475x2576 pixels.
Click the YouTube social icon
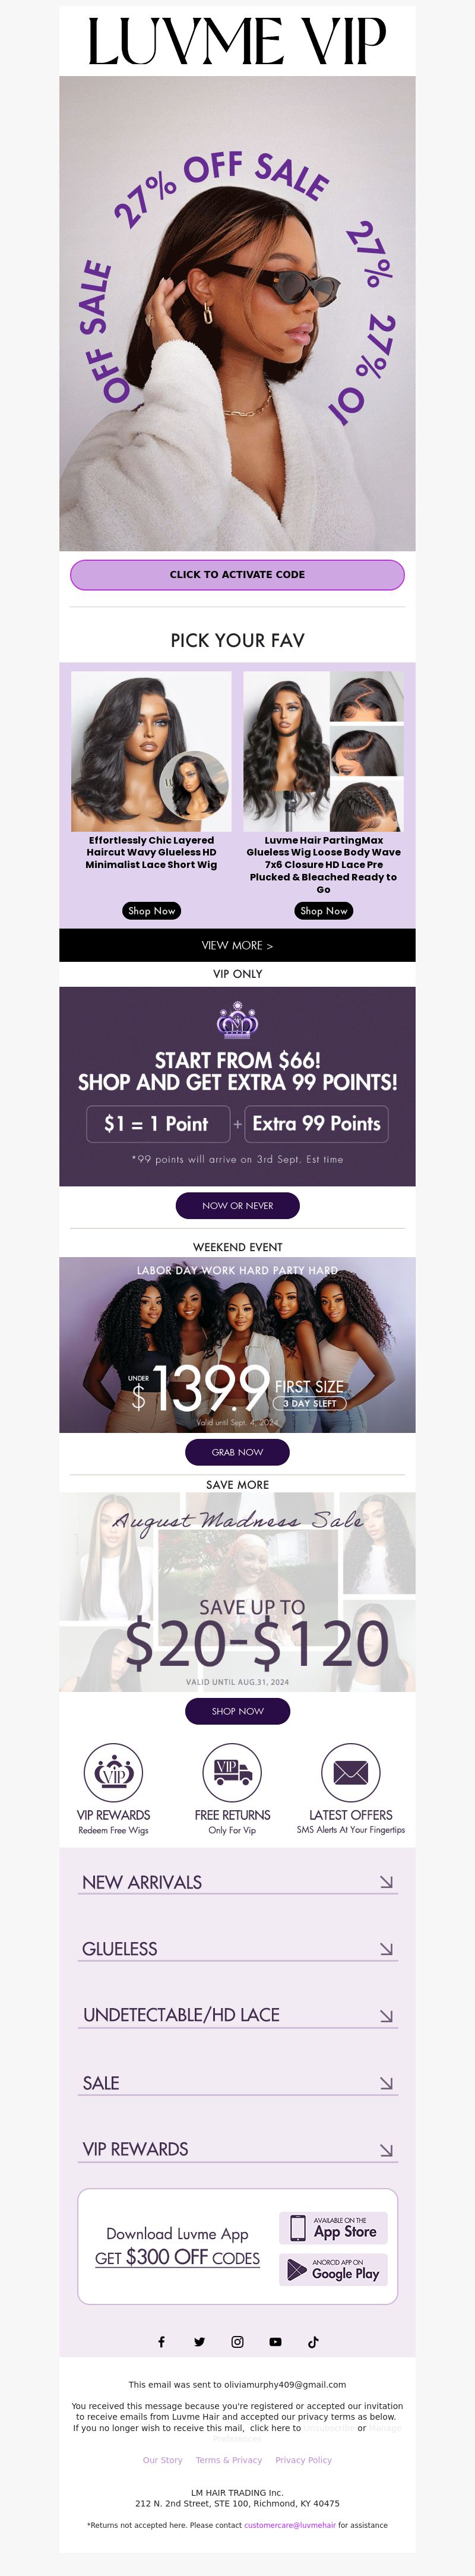[275, 2341]
